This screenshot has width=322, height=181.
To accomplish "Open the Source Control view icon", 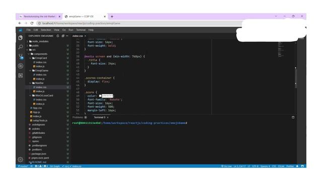I will [21, 56].
